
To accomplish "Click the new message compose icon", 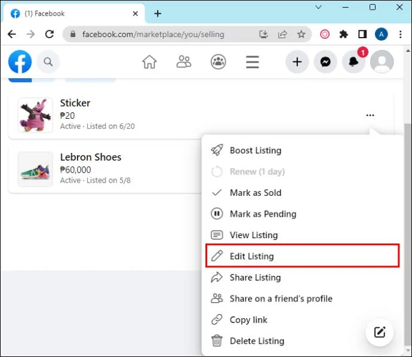I will coord(380,333).
